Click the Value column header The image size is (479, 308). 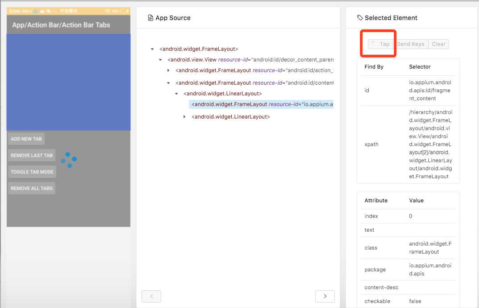click(417, 200)
